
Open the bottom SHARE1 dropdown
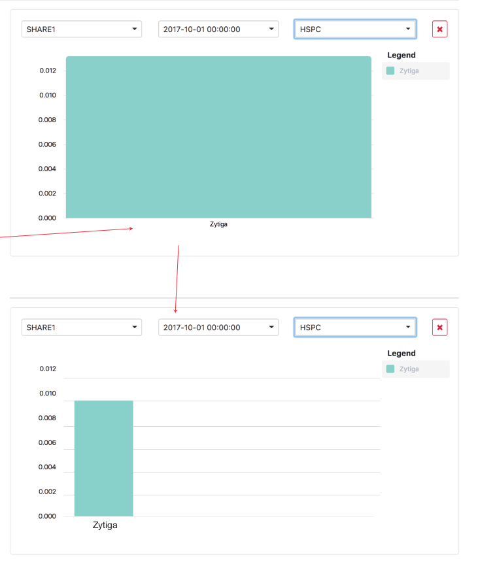coord(81,327)
